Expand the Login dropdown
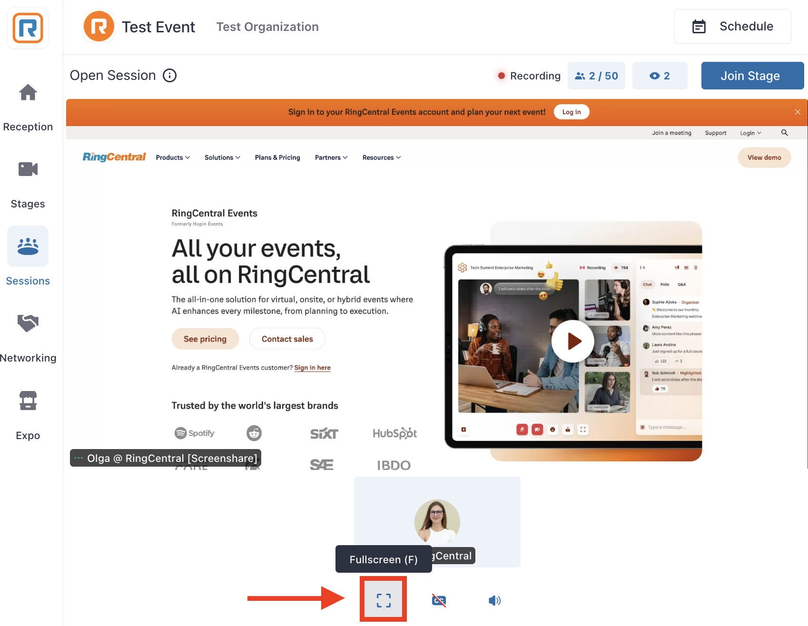This screenshot has width=808, height=626. coord(750,133)
